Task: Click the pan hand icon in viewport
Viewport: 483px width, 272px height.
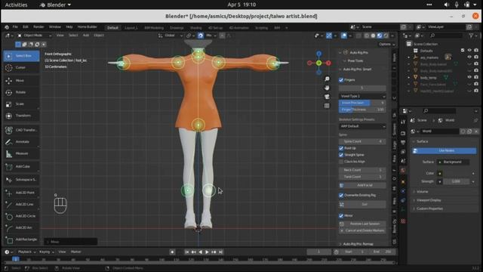Action: pos(327,88)
